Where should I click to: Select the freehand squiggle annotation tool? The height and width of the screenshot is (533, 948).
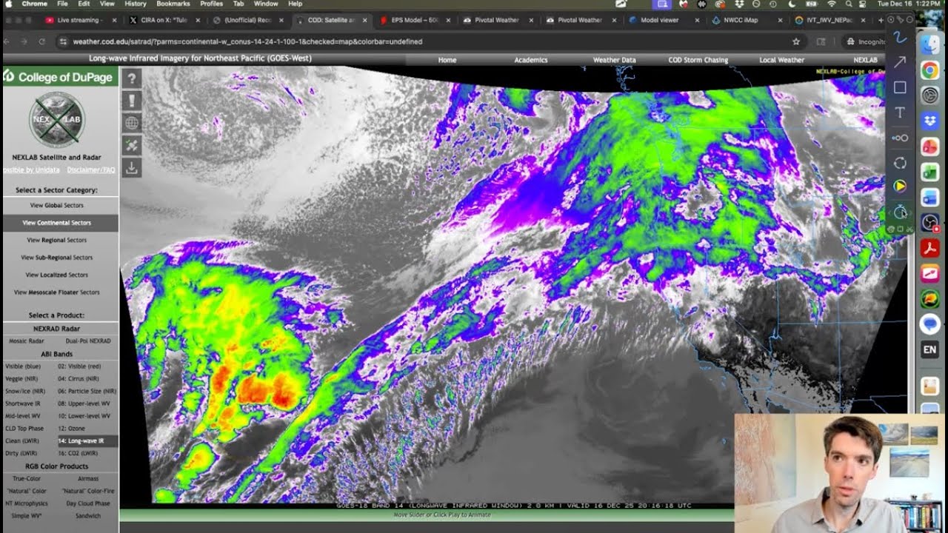click(900, 37)
